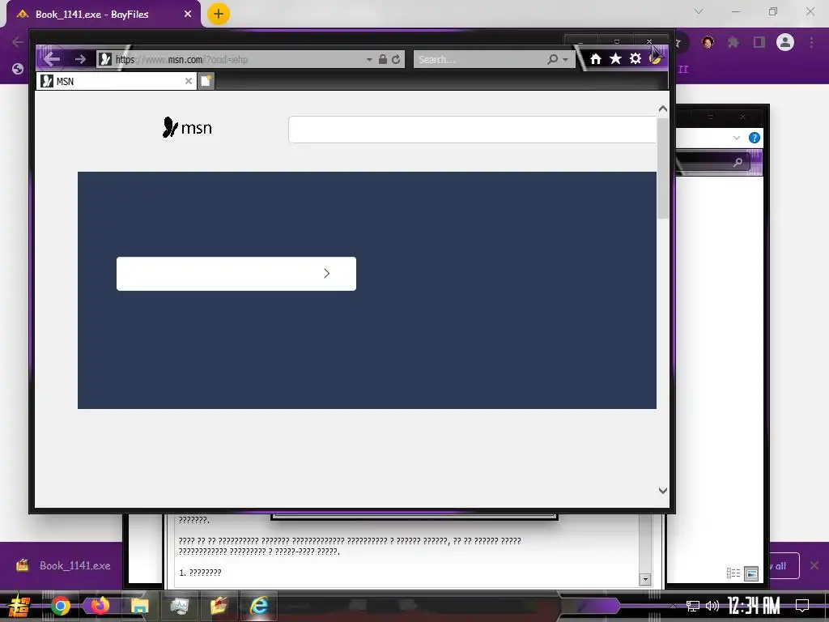Click the 12:34 AM taskbar clock
Screen dimensions: 829x622
[x=754, y=606]
